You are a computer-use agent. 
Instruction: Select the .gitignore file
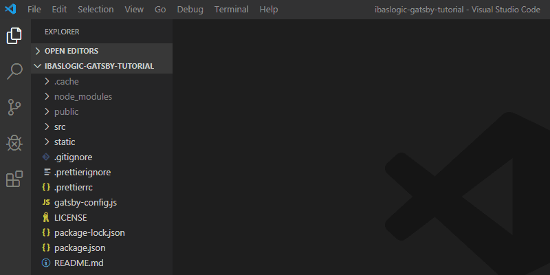(x=73, y=157)
